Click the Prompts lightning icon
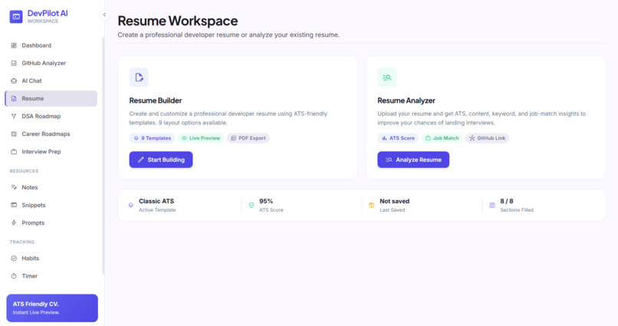The width and height of the screenshot is (618, 326). (x=14, y=222)
